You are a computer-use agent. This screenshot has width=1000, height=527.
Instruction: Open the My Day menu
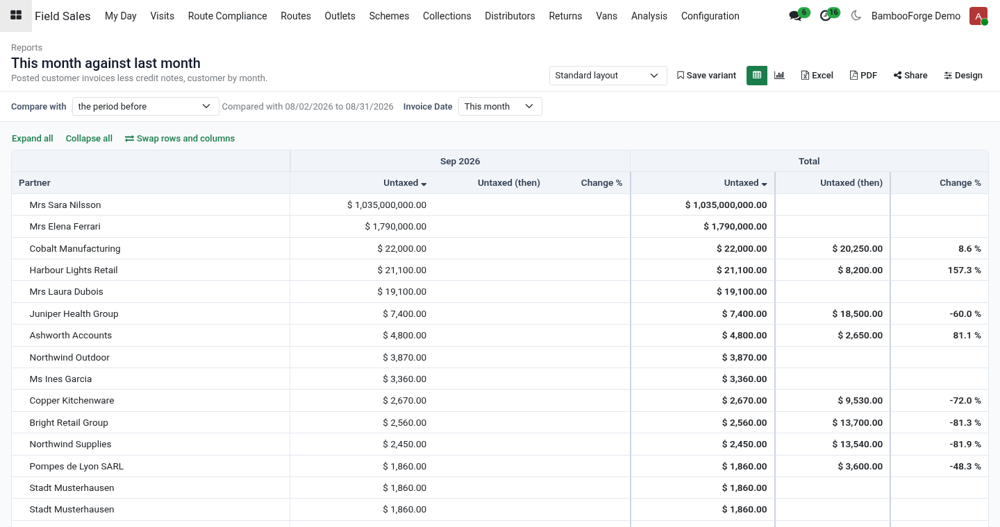pos(121,16)
